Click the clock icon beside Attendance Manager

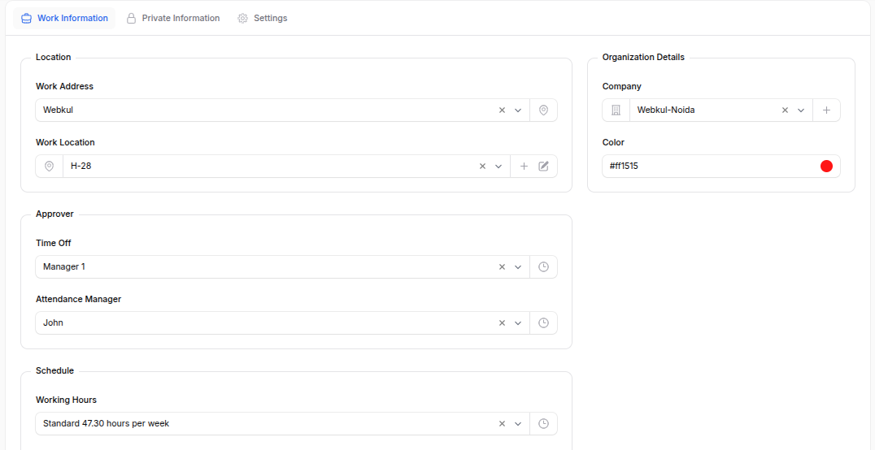(x=543, y=323)
